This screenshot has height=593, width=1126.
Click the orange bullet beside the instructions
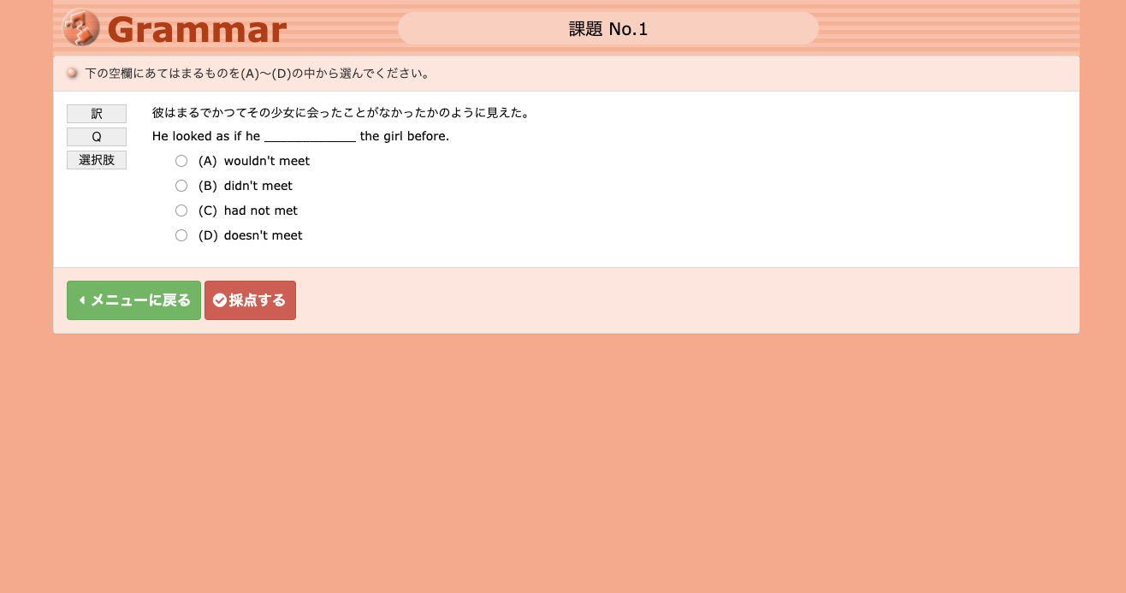coord(73,74)
